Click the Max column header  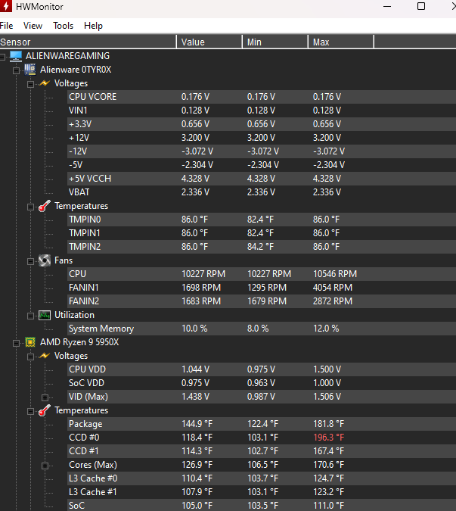coord(341,42)
